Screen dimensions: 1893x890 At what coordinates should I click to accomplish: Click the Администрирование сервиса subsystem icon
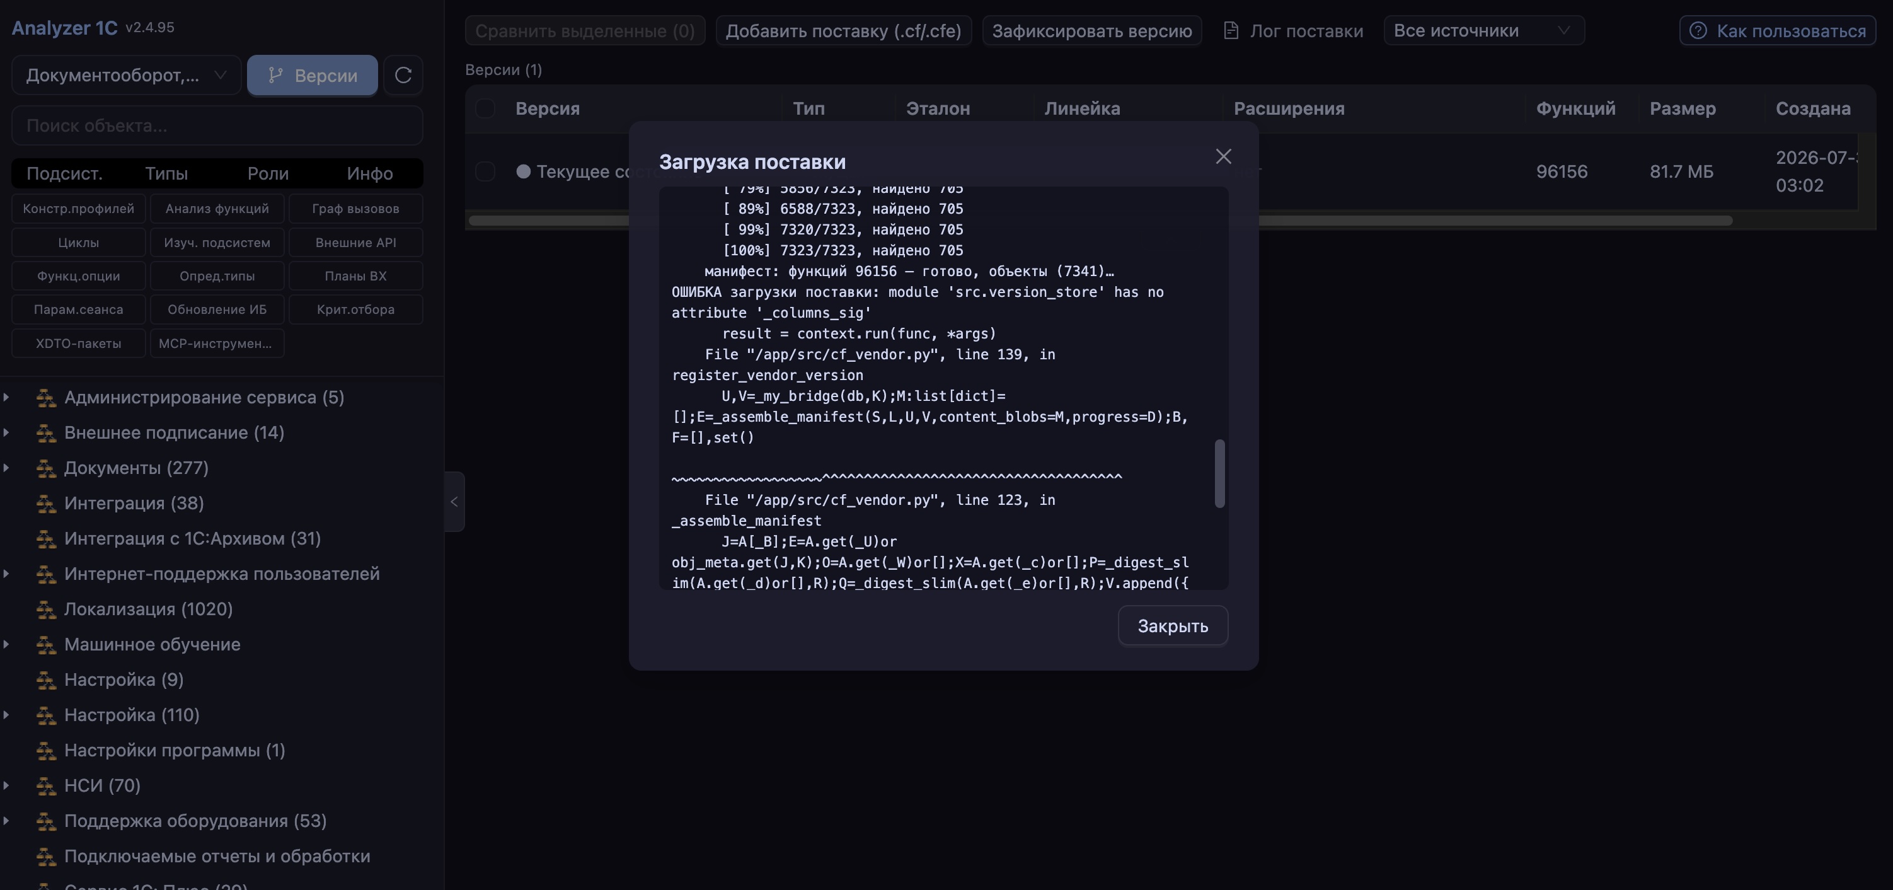pyautogui.click(x=46, y=398)
